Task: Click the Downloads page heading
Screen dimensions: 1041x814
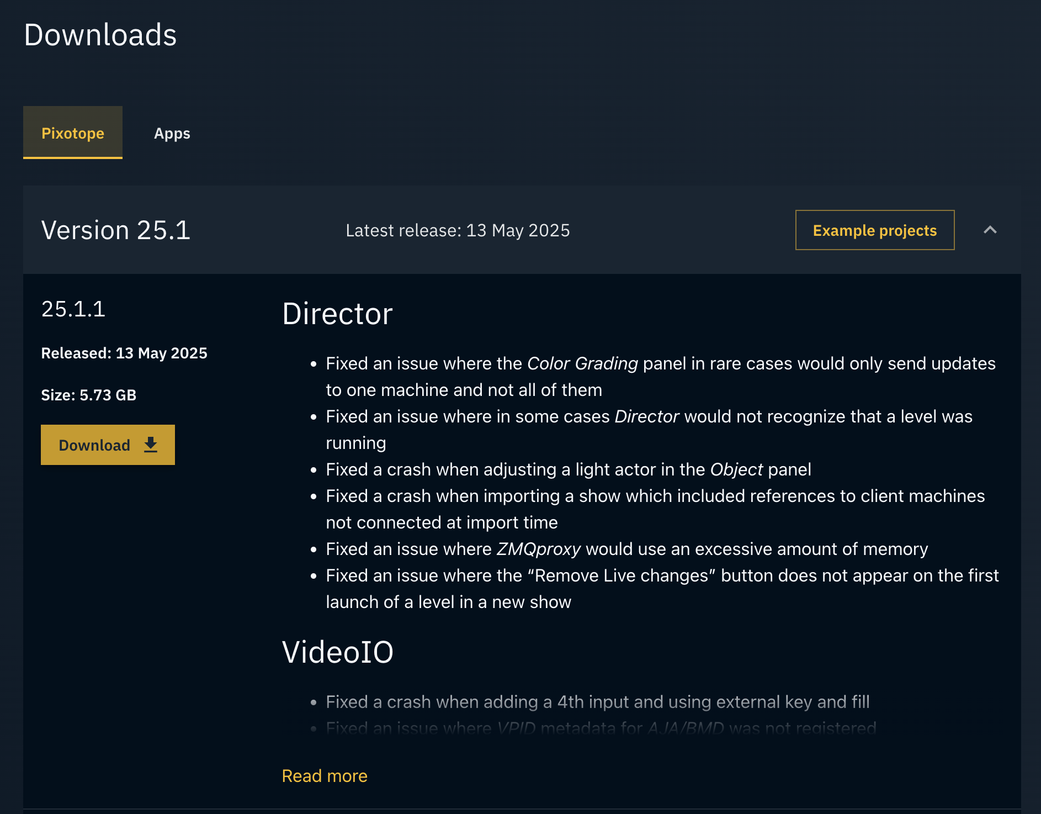Action: [x=100, y=35]
